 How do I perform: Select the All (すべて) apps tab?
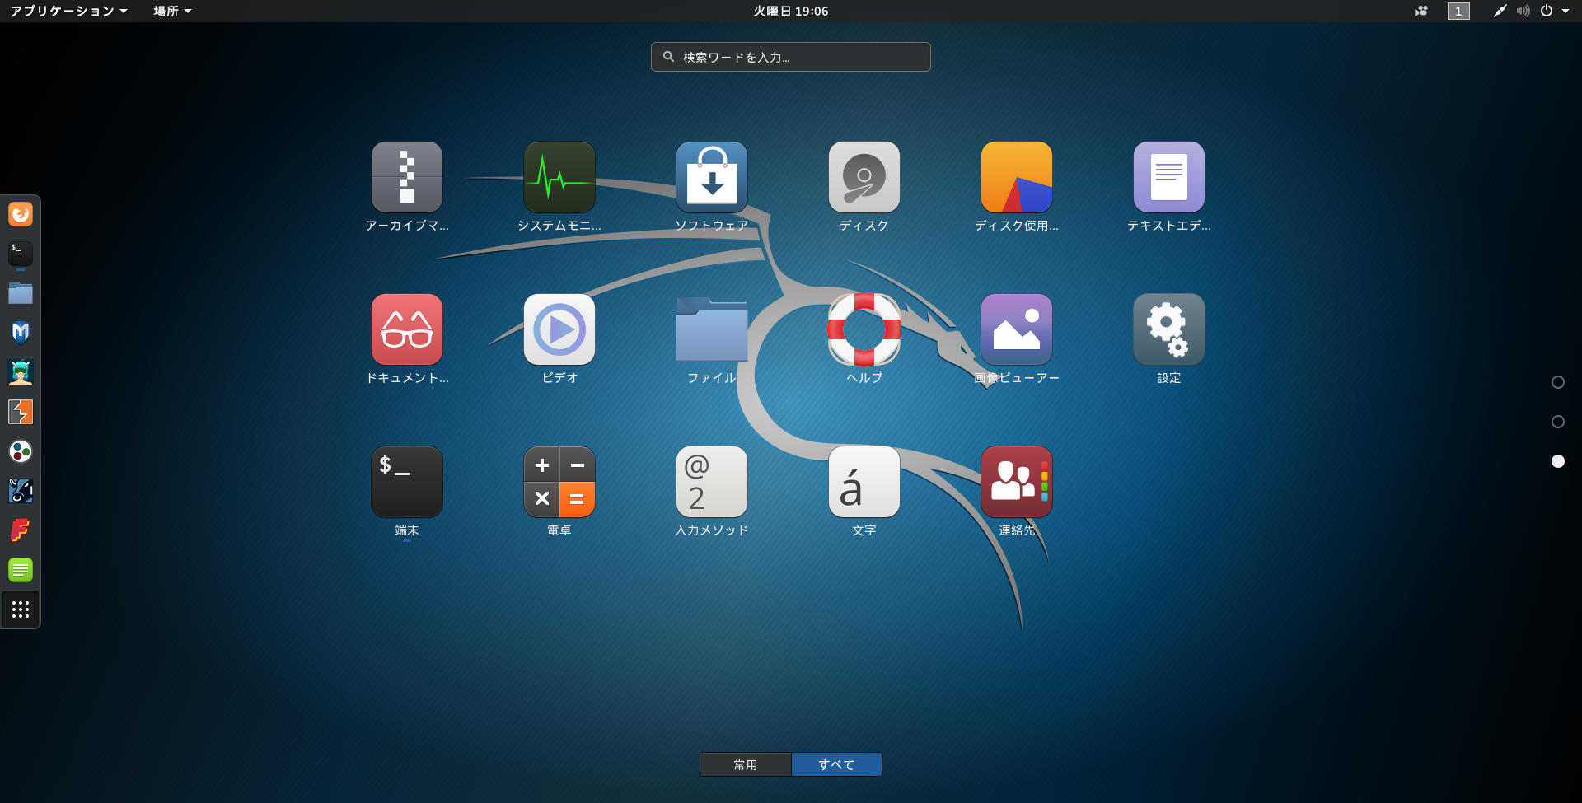836,764
